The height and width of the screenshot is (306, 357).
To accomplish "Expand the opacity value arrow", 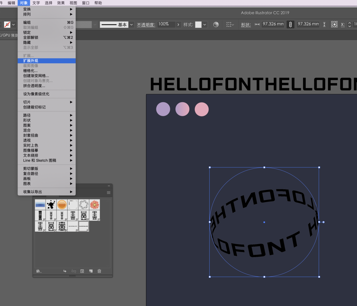I will pyautogui.click(x=178, y=24).
